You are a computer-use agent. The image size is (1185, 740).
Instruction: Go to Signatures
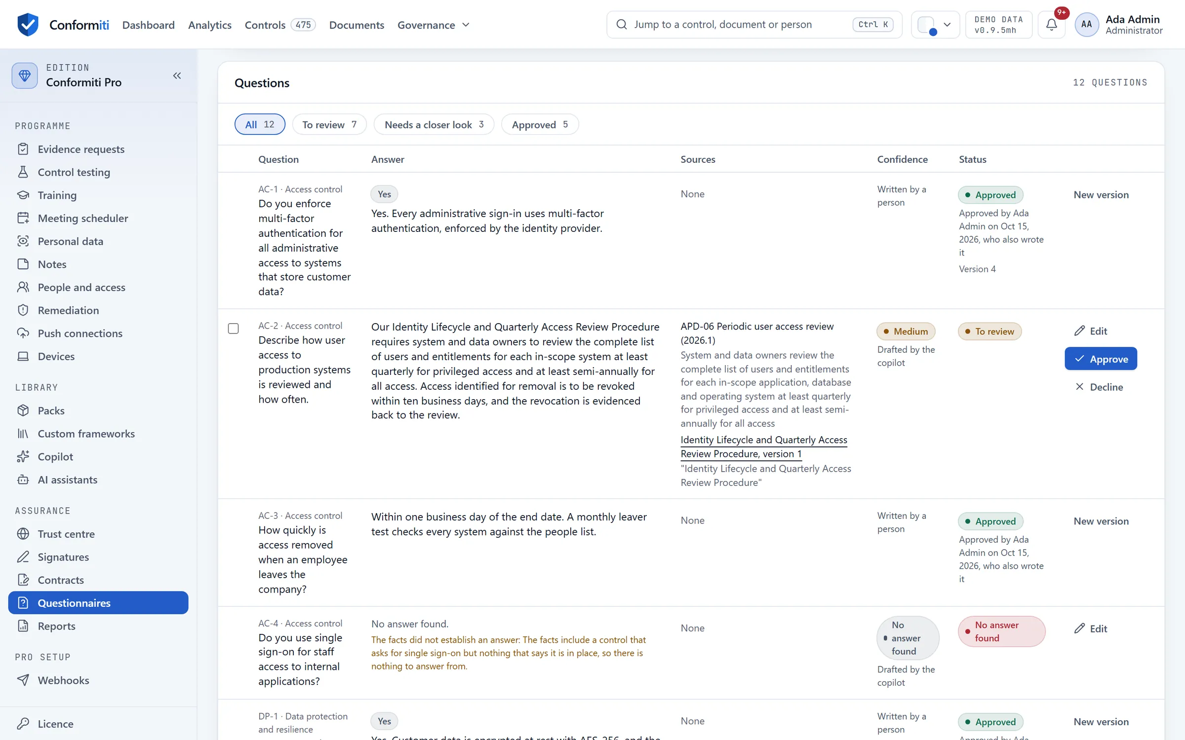98,557
